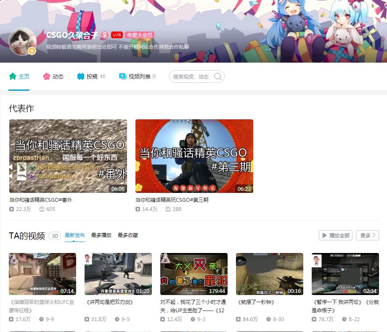387x332 pixels.
Task: Open the 01:20 video thumbnail
Action: [118, 274]
